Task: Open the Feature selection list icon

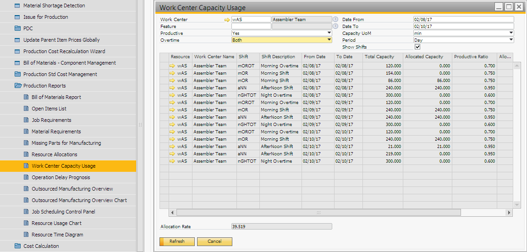Action: (335, 26)
